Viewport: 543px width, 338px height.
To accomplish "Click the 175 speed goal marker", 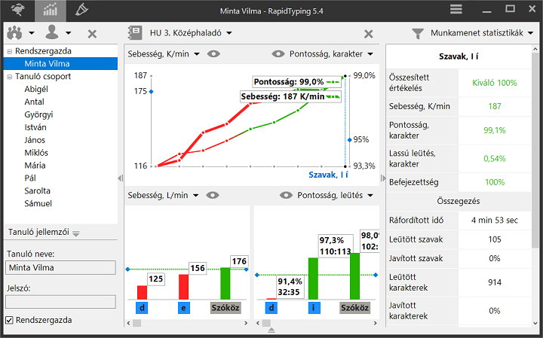I will [152, 91].
